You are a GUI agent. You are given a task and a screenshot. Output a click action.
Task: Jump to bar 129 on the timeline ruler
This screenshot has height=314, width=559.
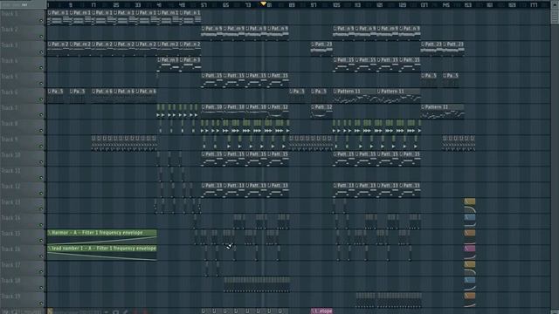pyautogui.click(x=402, y=5)
